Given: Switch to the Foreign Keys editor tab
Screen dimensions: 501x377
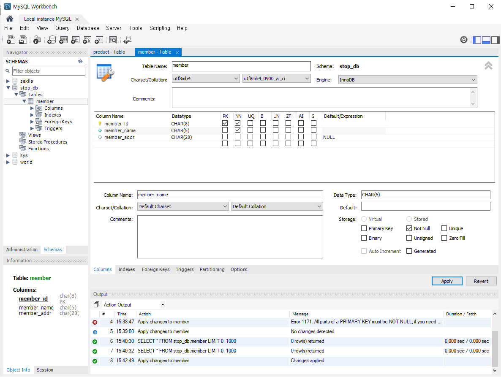Looking at the screenshot, I should pyautogui.click(x=155, y=269).
